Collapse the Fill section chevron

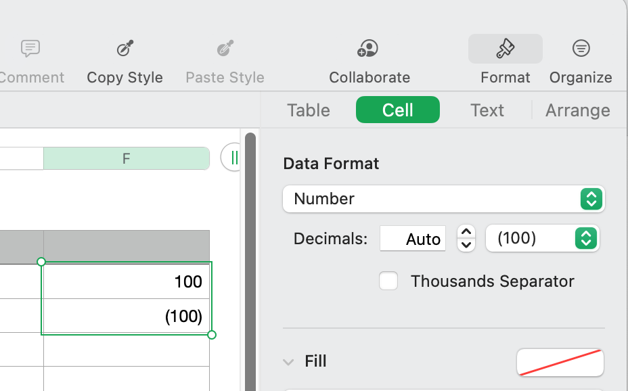(288, 362)
